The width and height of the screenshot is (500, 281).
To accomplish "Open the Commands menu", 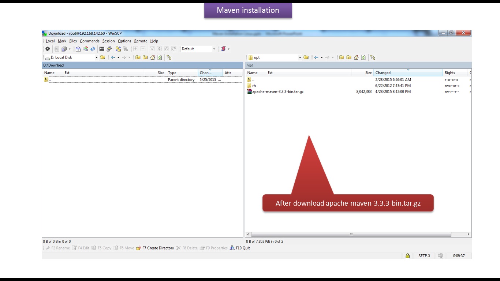I will pos(89,41).
